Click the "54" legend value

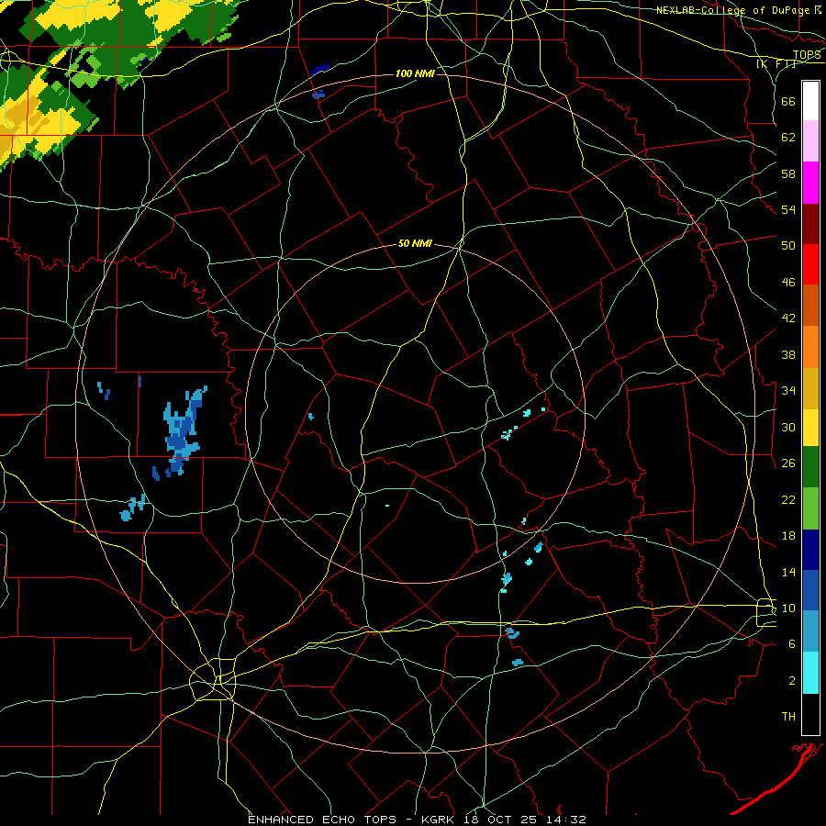[788, 209]
